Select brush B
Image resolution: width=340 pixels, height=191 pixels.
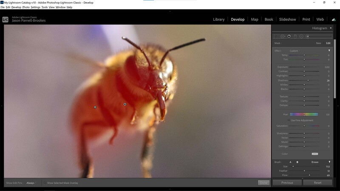pos(297,162)
